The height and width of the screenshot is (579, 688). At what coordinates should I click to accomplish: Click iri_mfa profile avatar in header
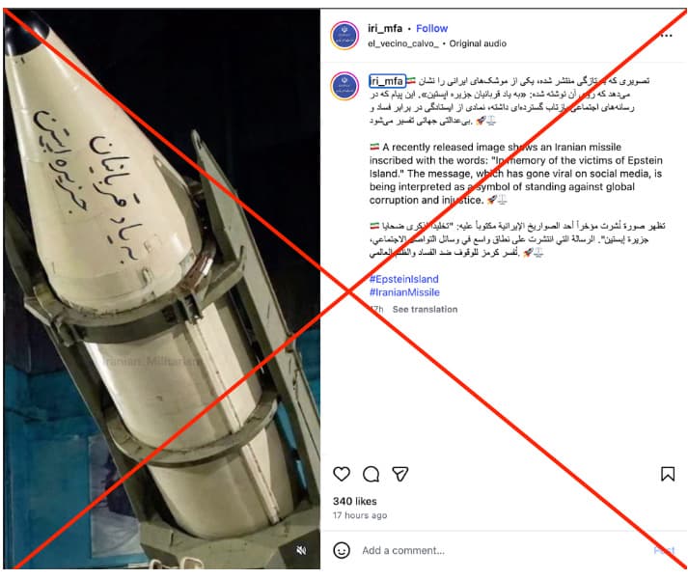(x=344, y=36)
